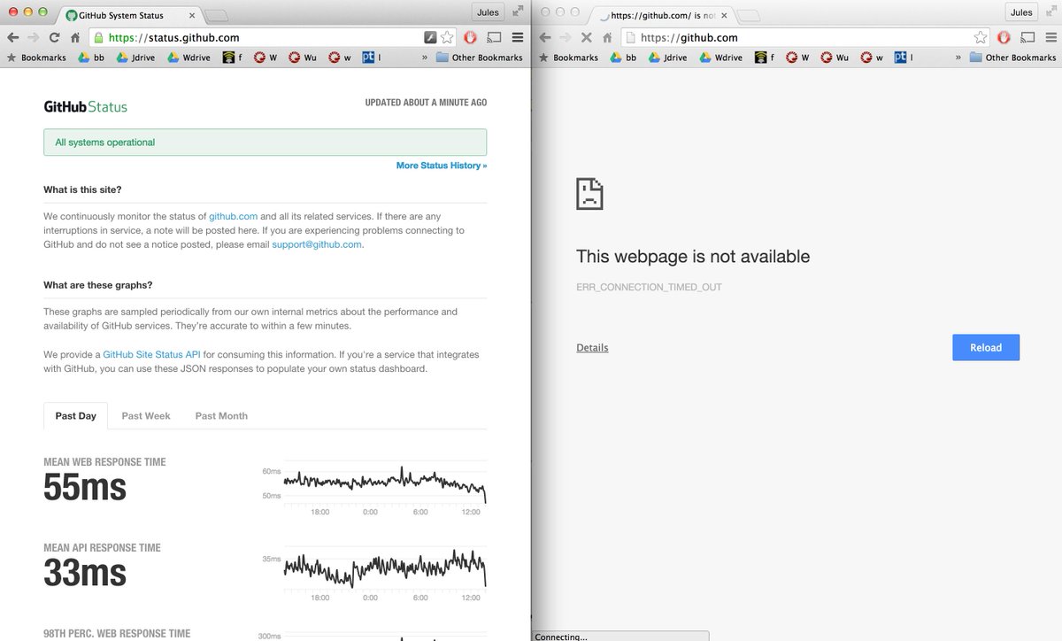Go back in the github.com error window

coord(545,37)
